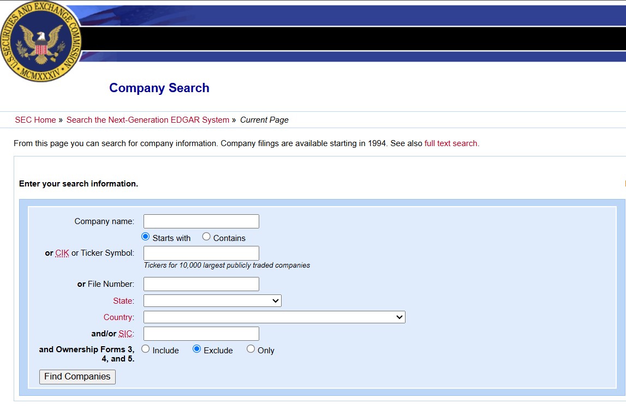Focus the CIK or Ticker Symbol field
The height and width of the screenshot is (410, 626).
tap(201, 254)
